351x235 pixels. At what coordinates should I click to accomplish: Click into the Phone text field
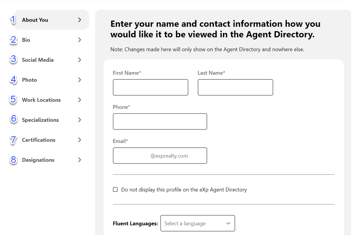(x=160, y=121)
